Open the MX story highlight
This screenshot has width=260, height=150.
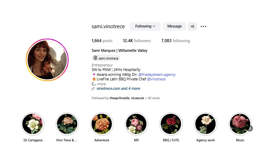(136, 124)
